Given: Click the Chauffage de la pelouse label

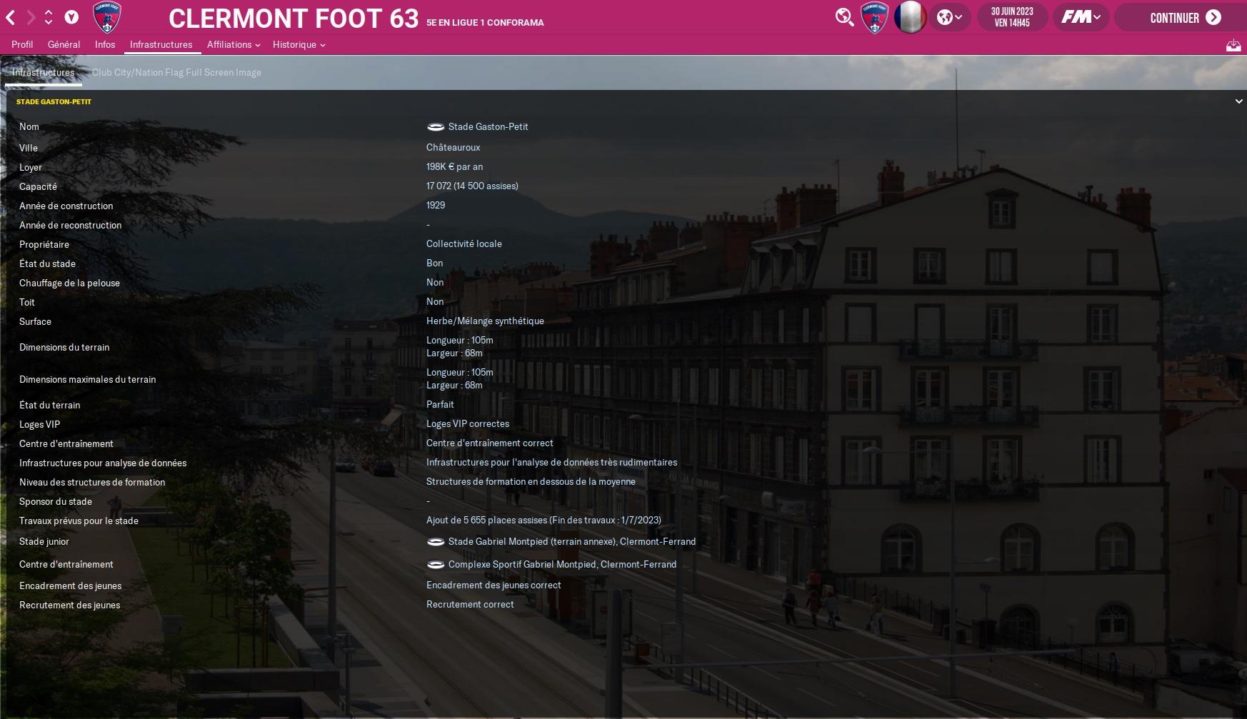Looking at the screenshot, I should 69,283.
